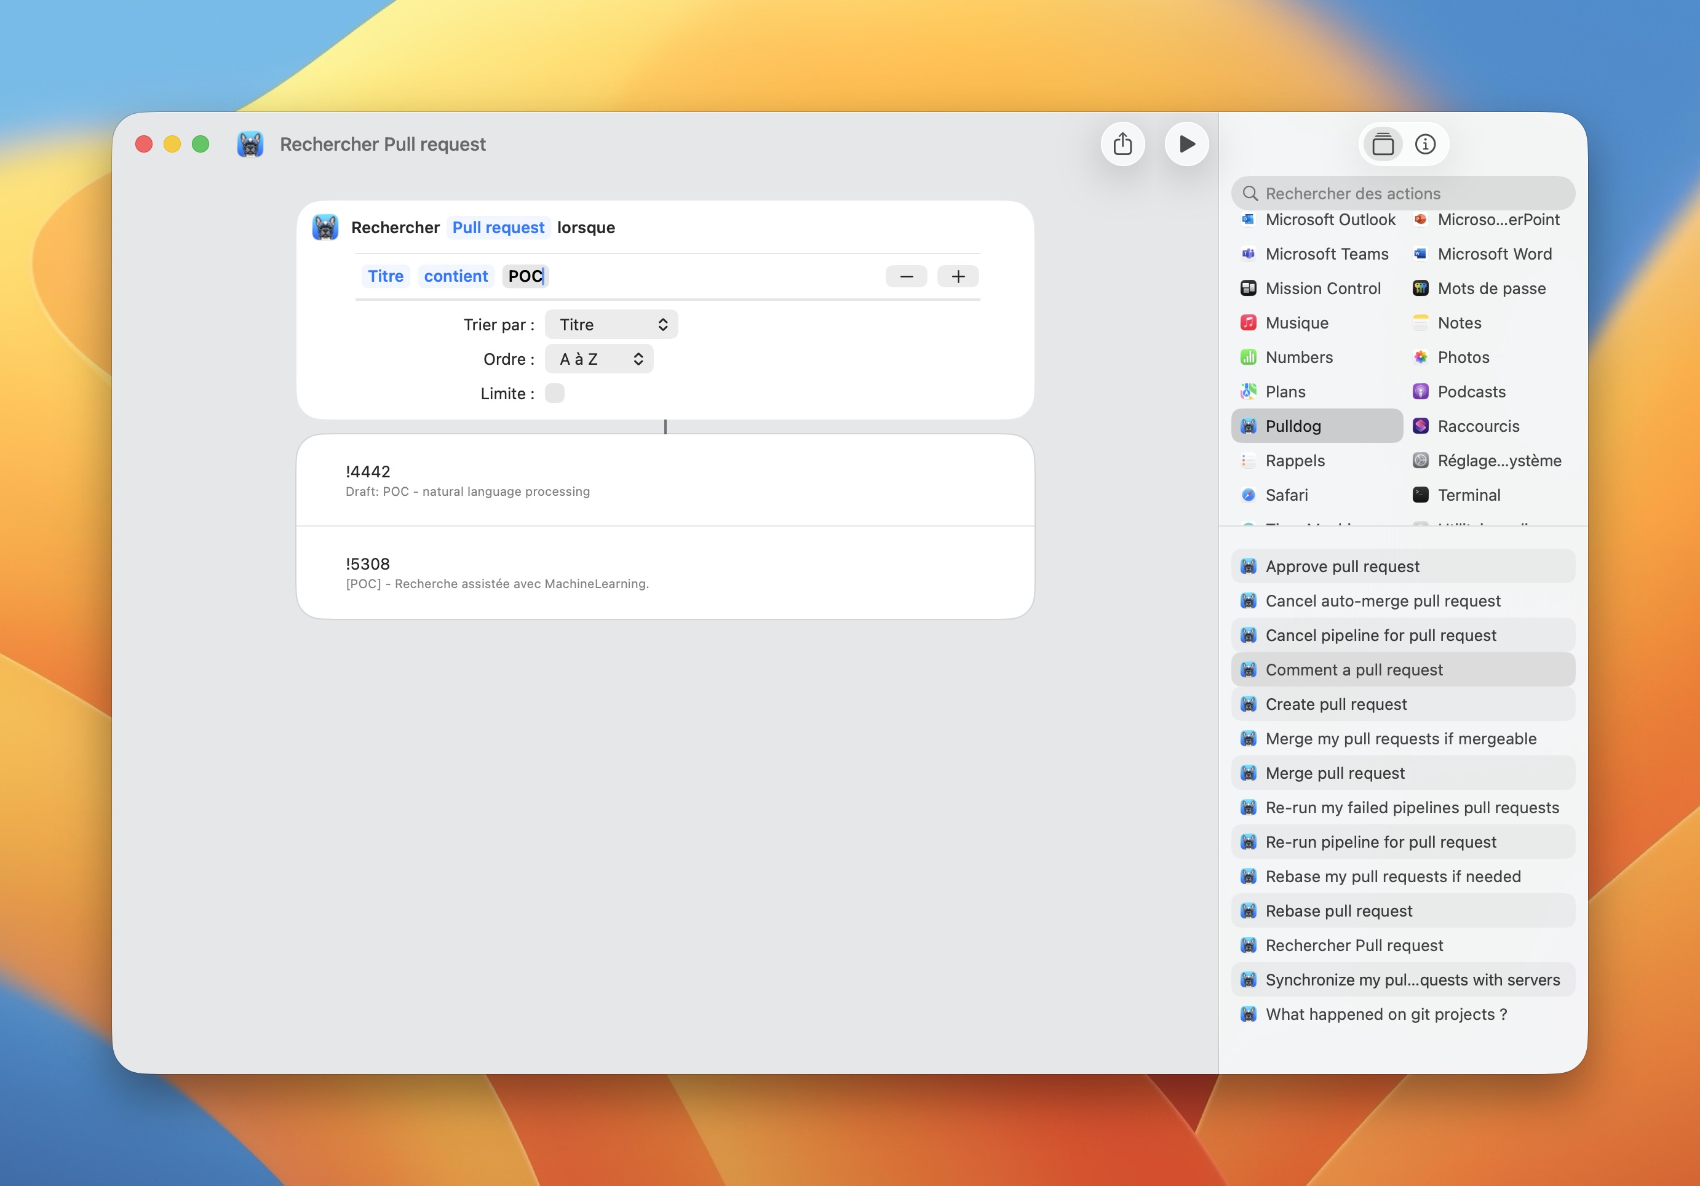The height and width of the screenshot is (1186, 1700).
Task: Show shortcut details info icon
Action: pos(1424,143)
